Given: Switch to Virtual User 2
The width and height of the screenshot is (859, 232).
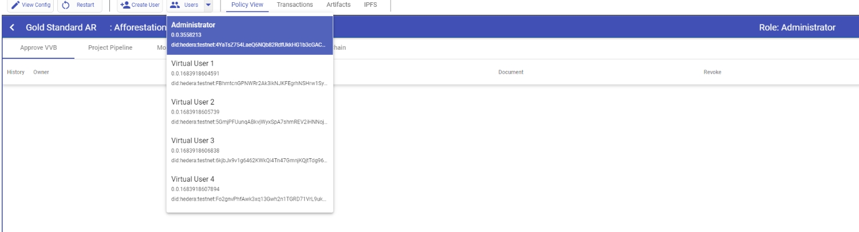Looking at the screenshot, I should (250, 111).
